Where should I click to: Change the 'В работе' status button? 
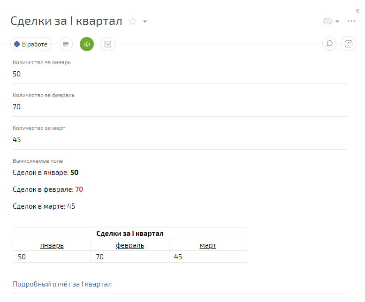click(x=31, y=44)
